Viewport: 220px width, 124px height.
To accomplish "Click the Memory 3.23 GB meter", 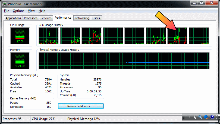I will (20, 61).
